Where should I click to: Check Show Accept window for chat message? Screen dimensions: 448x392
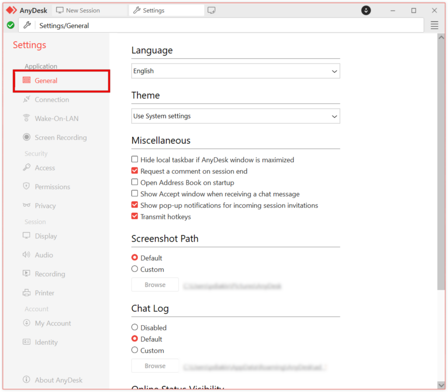tap(135, 194)
